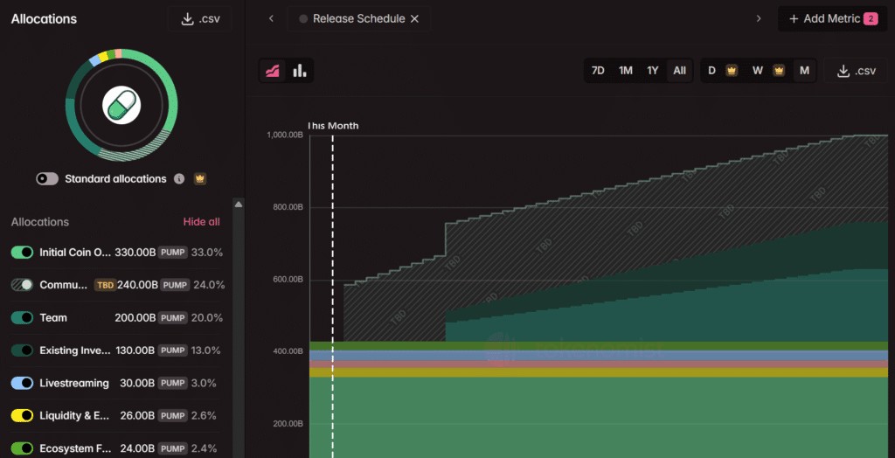Click the allocations list scroll-up arrow
The image size is (895, 458).
tap(239, 205)
